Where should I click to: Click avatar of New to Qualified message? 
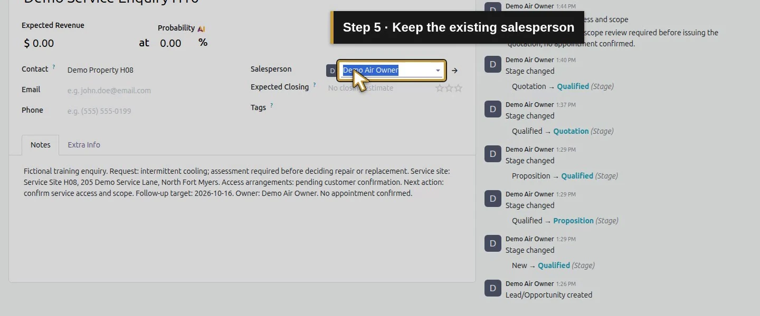(x=493, y=243)
